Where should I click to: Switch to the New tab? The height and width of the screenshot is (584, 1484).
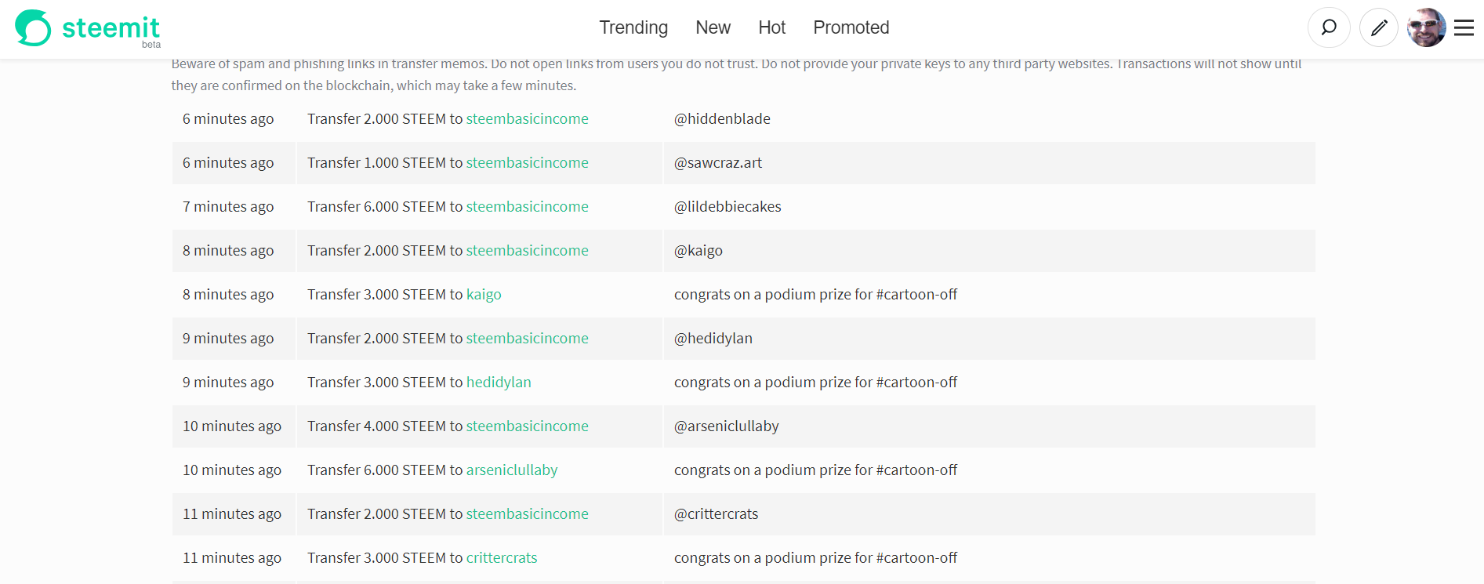[x=713, y=27]
